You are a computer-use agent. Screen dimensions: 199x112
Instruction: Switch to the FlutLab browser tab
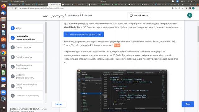pos(173,4)
